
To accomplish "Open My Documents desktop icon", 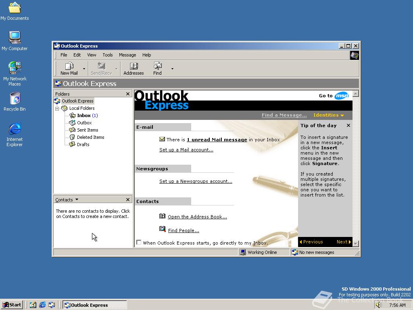I will [15, 7].
